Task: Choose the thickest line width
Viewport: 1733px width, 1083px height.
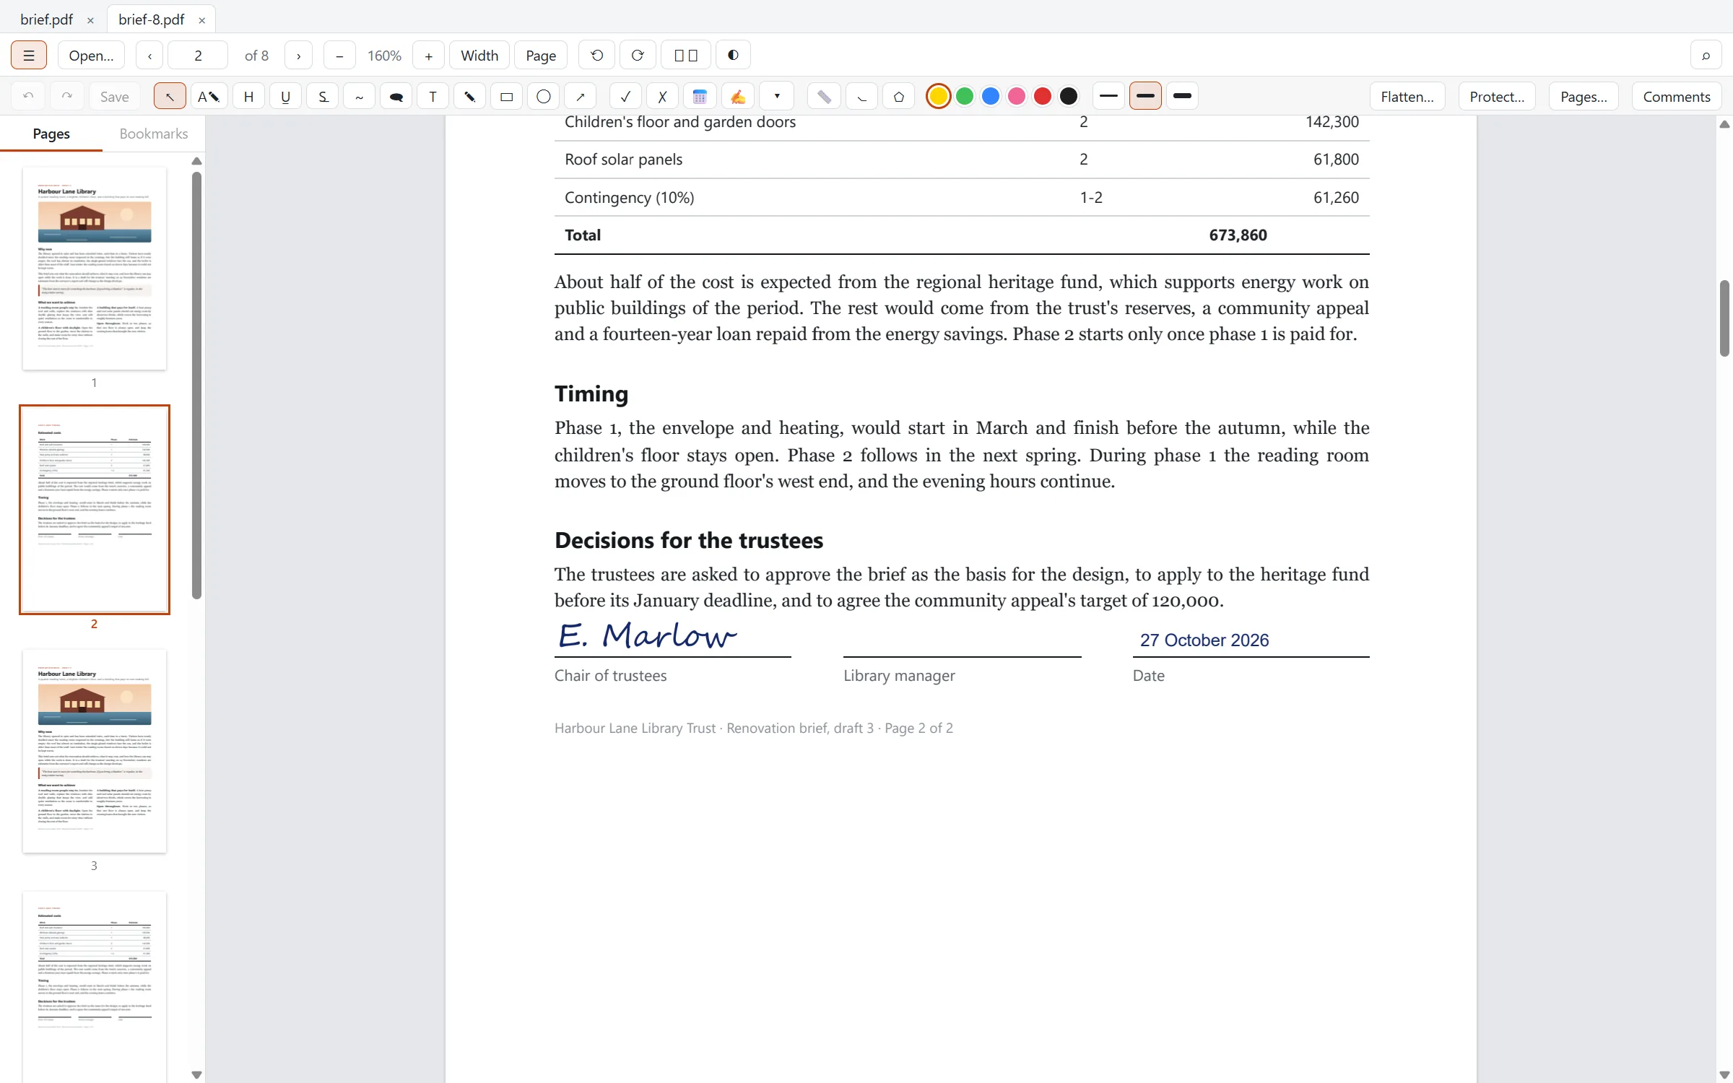Action: coord(1182,96)
